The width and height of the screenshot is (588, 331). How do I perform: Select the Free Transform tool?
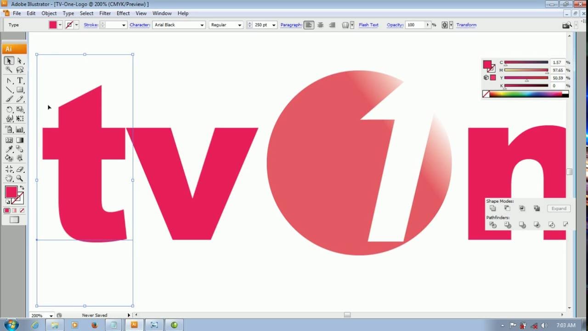coord(20,119)
